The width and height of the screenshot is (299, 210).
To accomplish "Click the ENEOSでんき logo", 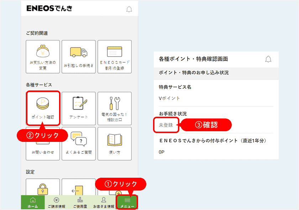I will [49, 9].
